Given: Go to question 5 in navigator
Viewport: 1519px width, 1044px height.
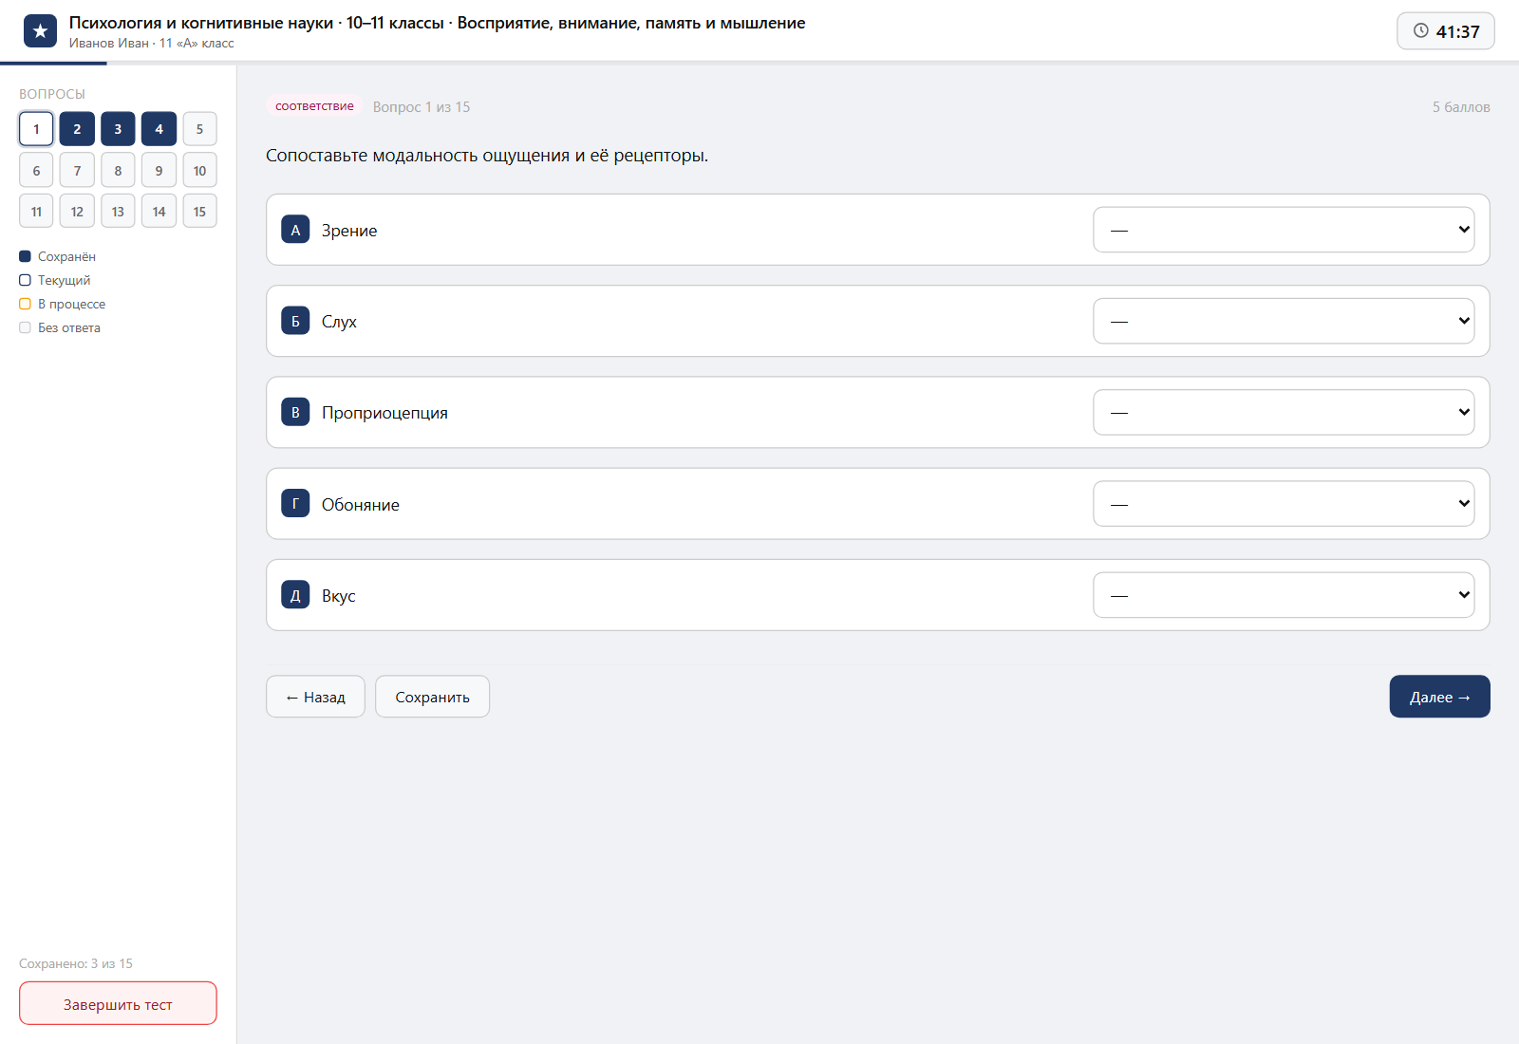Looking at the screenshot, I should pos(199,129).
